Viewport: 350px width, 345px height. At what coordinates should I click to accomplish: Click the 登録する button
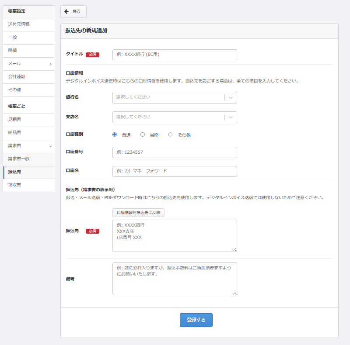tap(196, 320)
